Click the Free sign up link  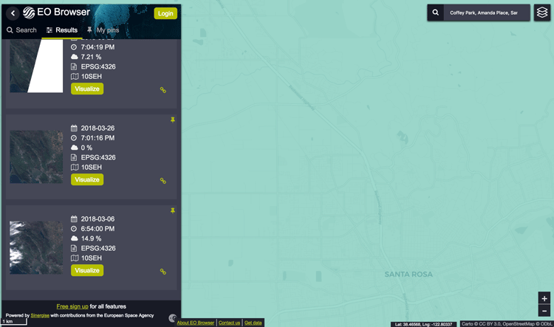[72, 306]
